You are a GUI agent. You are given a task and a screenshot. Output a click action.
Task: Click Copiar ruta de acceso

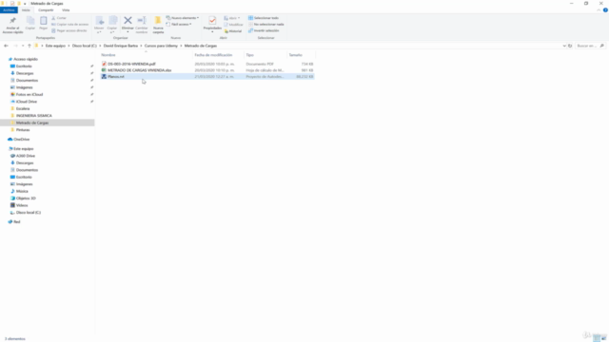[69, 24]
